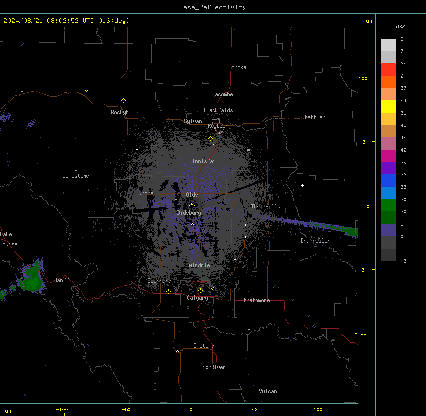
Task: Click the RedDeer city label
Action: tap(217, 126)
